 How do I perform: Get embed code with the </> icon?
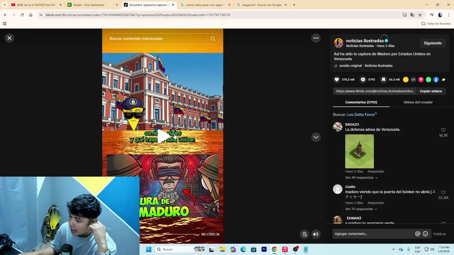tap(413, 80)
